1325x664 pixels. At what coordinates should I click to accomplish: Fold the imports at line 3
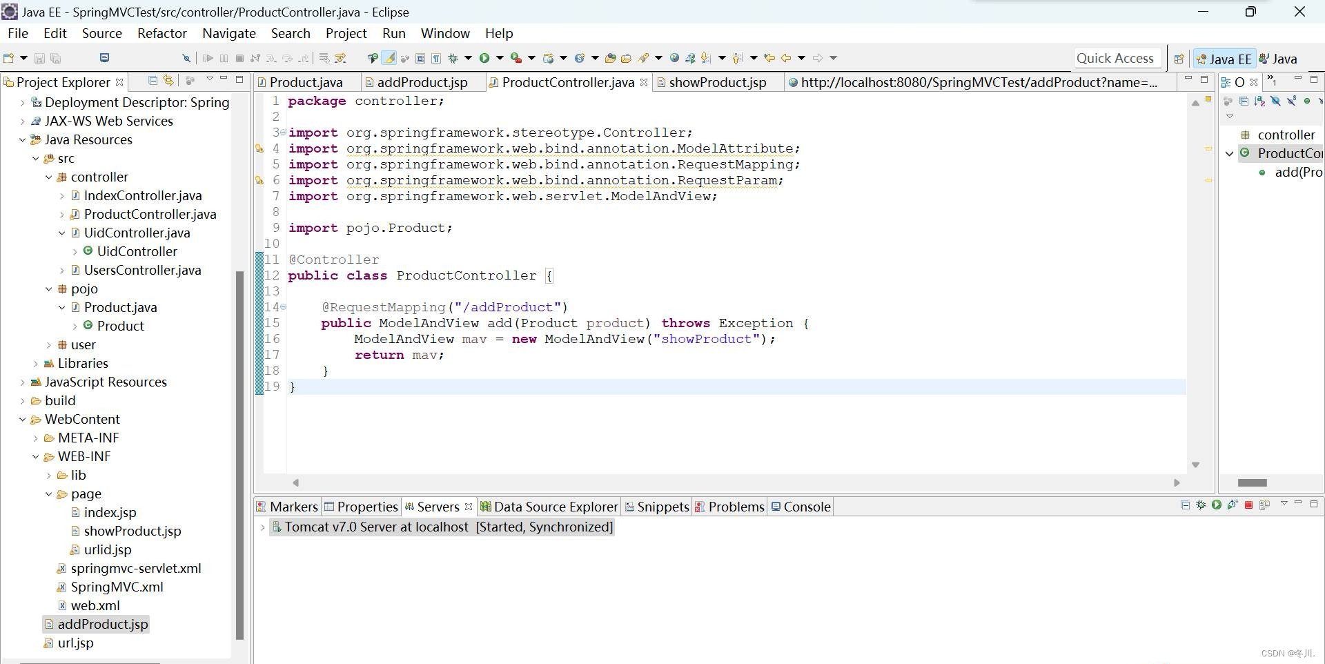[283, 133]
